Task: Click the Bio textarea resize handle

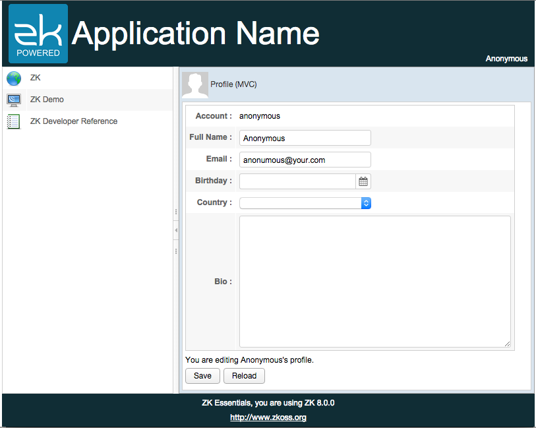Action: [507, 344]
